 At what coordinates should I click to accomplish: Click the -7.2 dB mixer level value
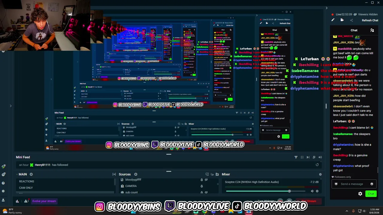point(314,182)
